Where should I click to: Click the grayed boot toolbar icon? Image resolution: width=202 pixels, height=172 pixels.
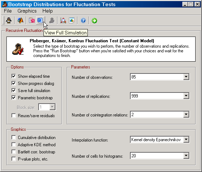click(52, 20)
